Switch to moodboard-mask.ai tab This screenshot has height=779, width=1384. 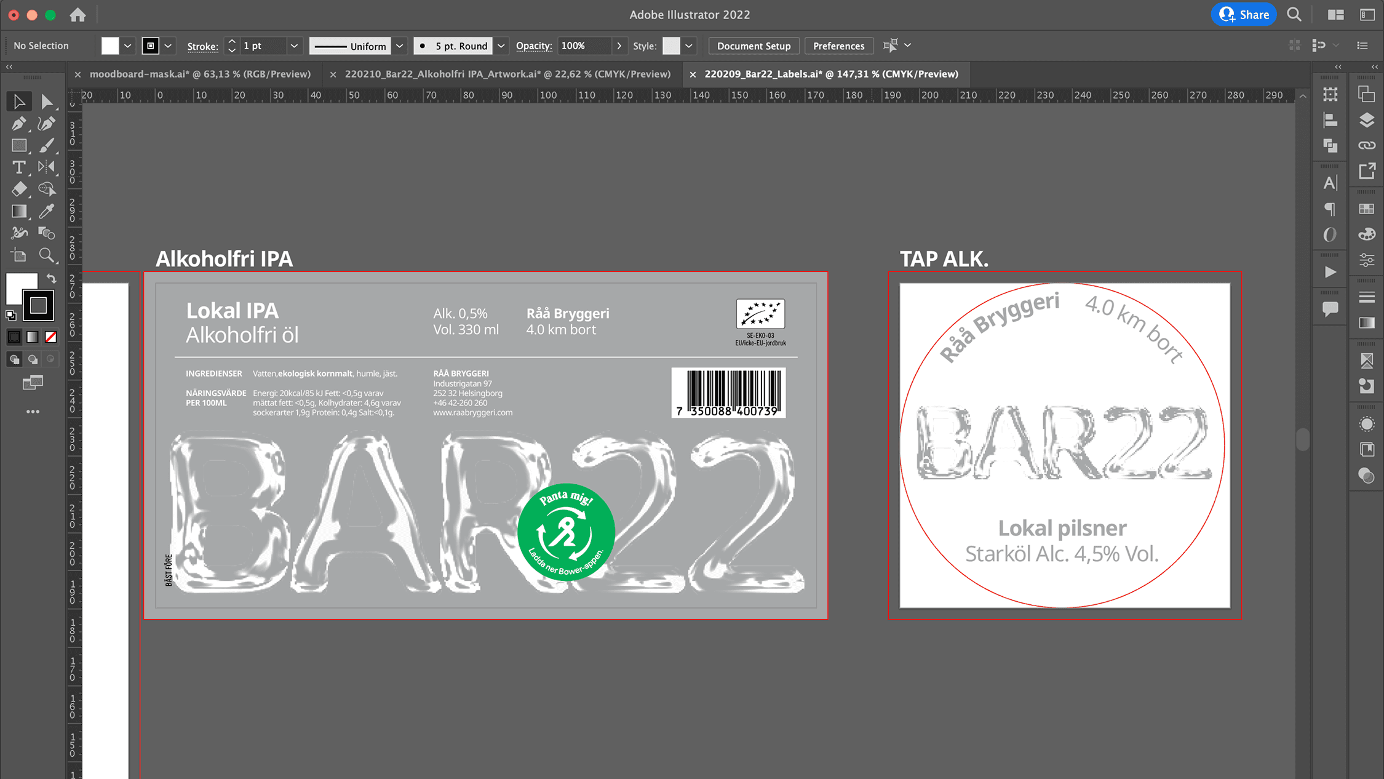coord(199,74)
